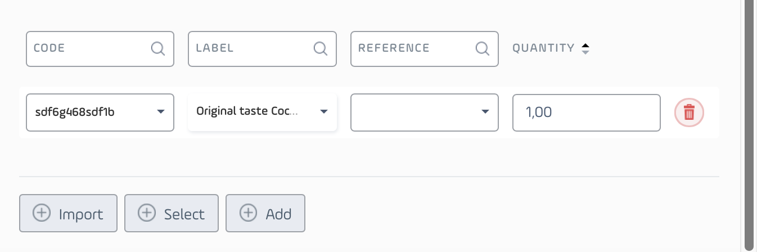Click the quantity field showing 1,00
The image size is (757, 252).
pyautogui.click(x=587, y=112)
